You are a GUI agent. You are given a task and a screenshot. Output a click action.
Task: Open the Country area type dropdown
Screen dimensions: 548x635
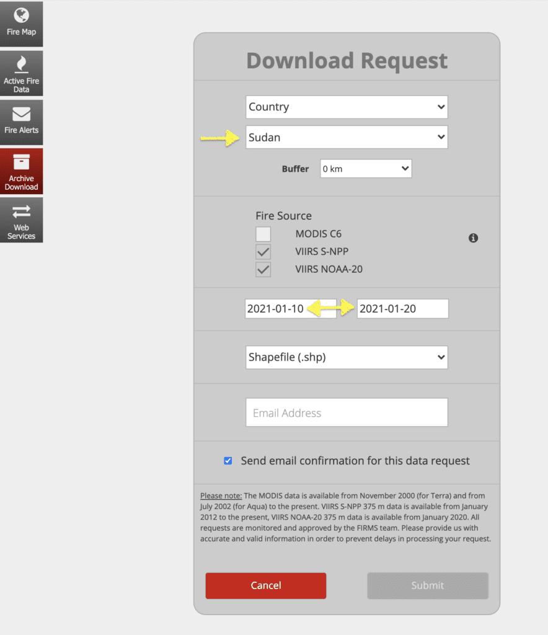(x=347, y=107)
